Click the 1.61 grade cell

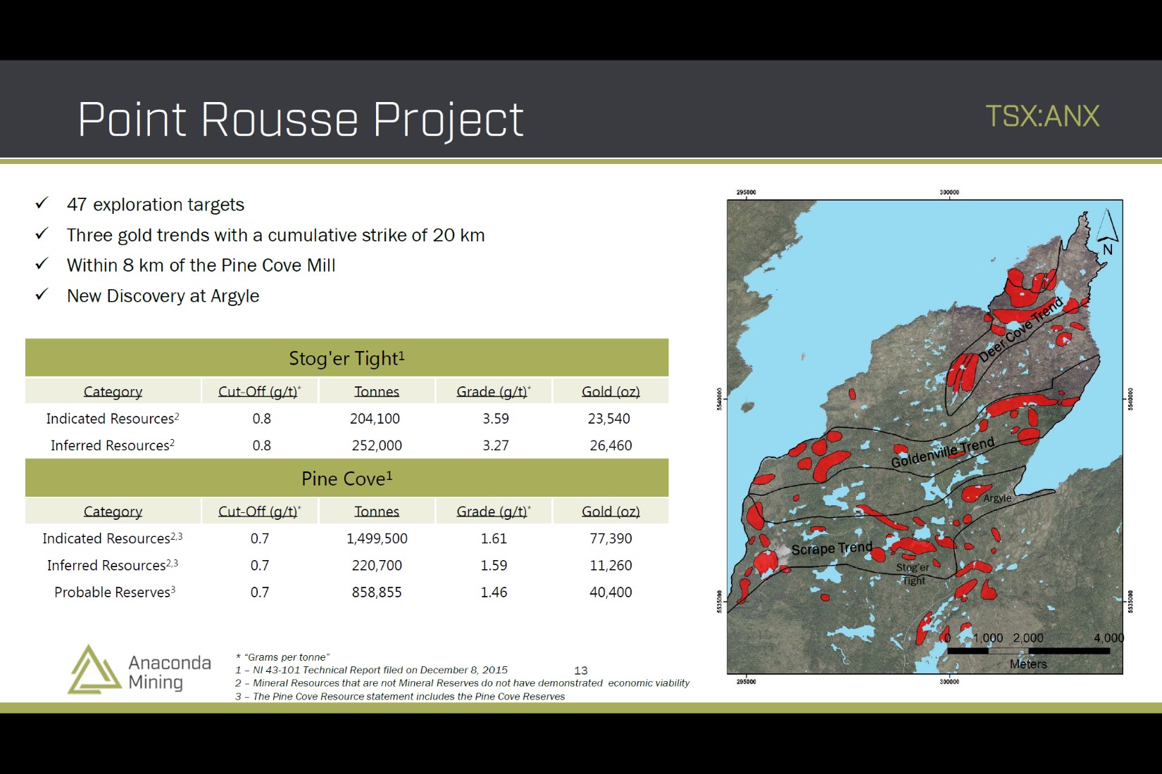click(x=494, y=538)
